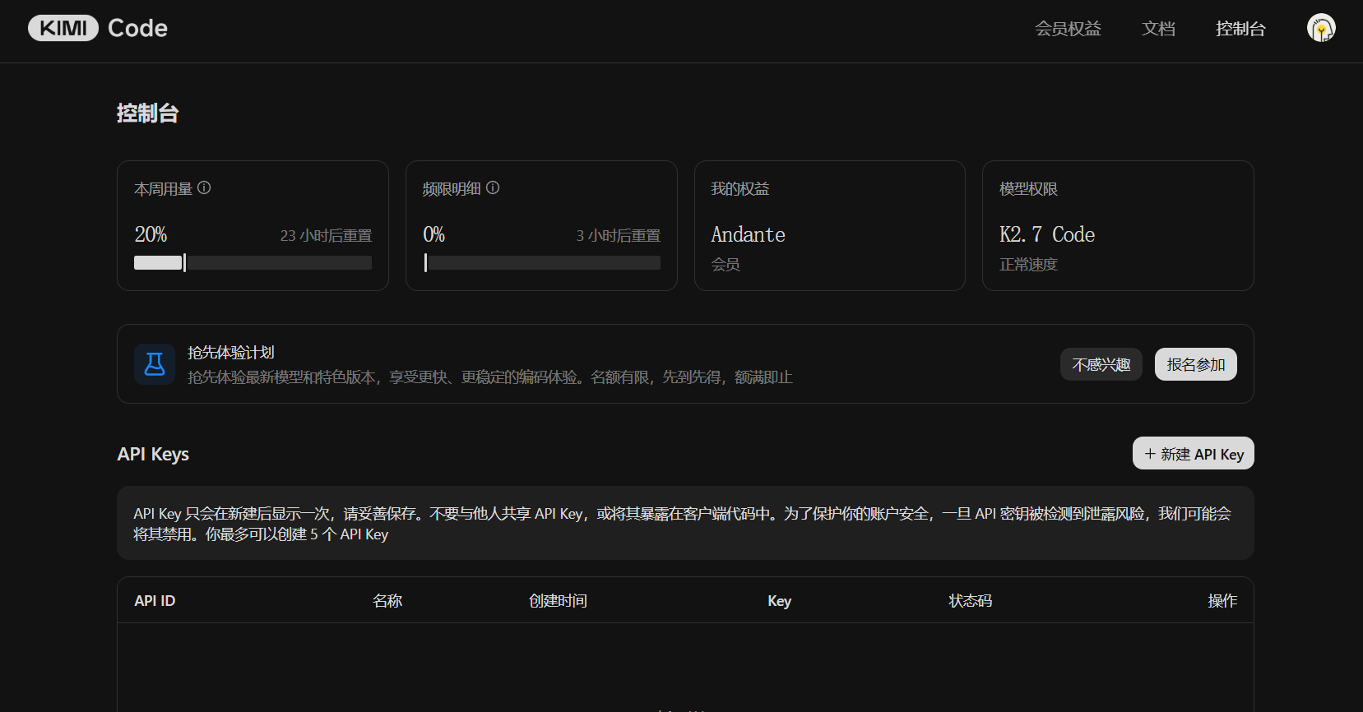Click the 创建时间 column header
Screen dimensions: 1363x712
[x=559, y=601]
